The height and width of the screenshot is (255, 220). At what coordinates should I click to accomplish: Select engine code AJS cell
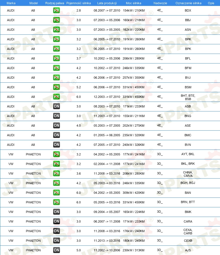pos(188,250)
